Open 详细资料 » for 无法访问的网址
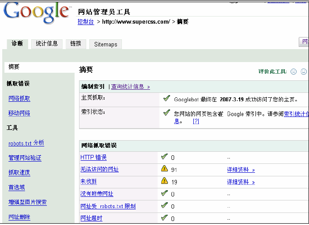 pos(241,170)
